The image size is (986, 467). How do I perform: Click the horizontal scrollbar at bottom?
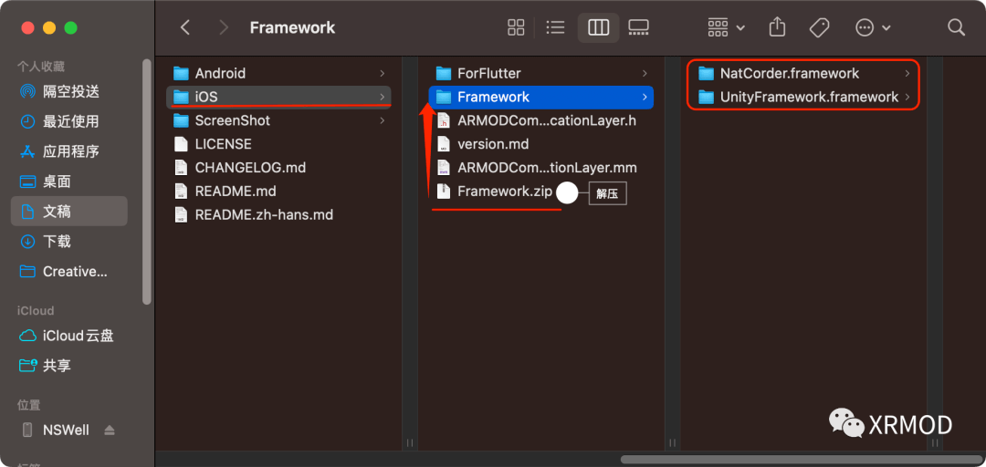point(802,460)
